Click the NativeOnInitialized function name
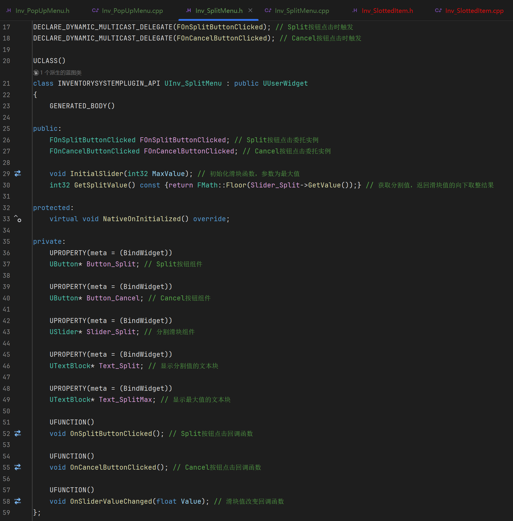The width and height of the screenshot is (513, 521). coord(142,219)
